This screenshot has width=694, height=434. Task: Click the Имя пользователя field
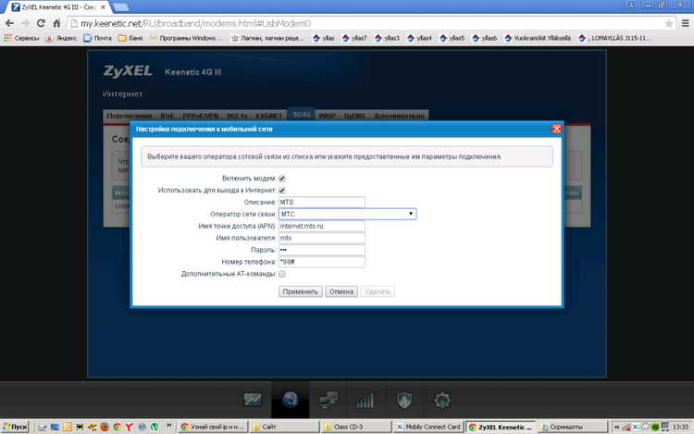(322, 238)
